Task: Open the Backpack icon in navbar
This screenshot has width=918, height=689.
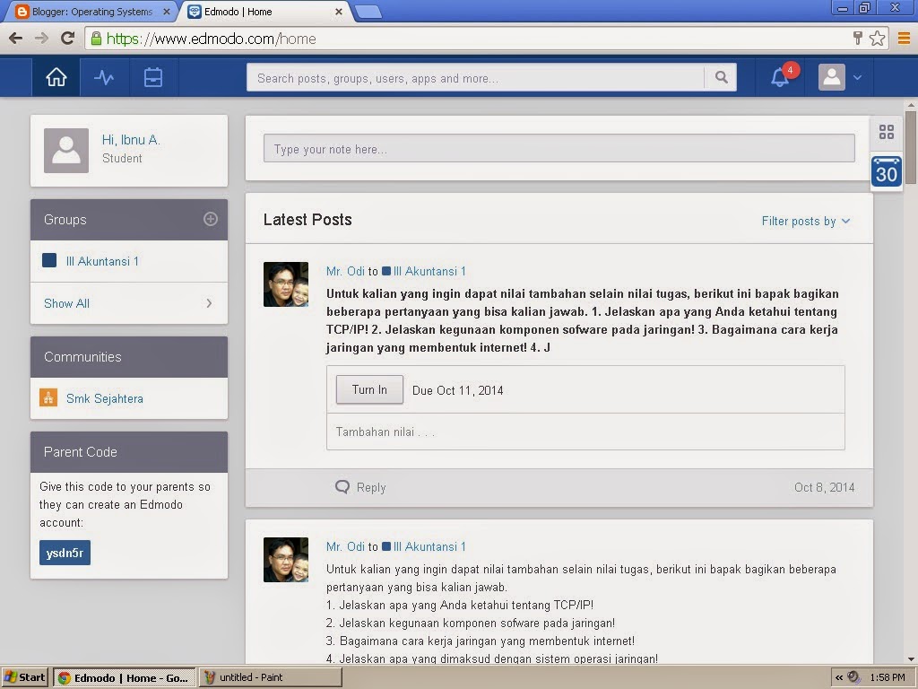Action: pyautogui.click(x=152, y=77)
